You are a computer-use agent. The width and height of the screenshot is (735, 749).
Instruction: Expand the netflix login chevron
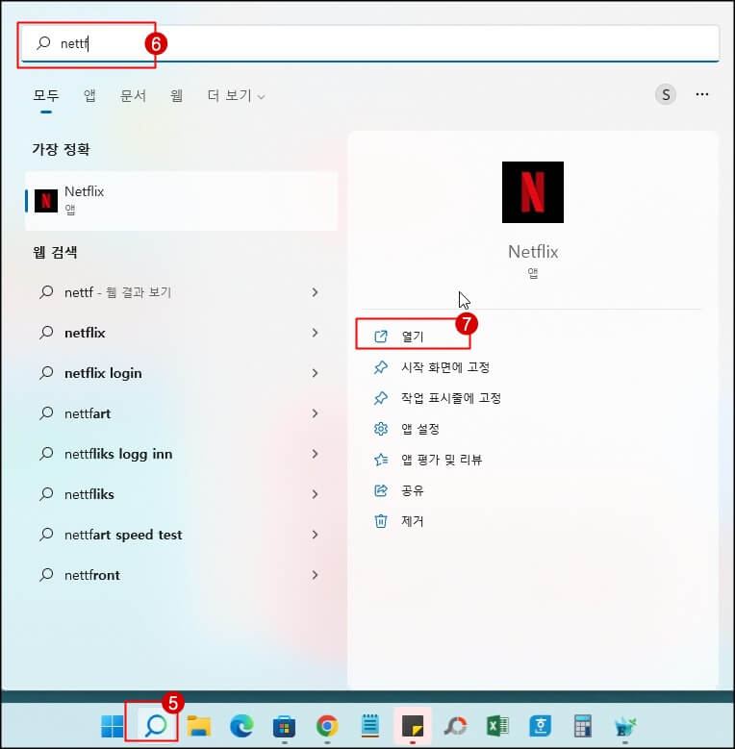(315, 373)
